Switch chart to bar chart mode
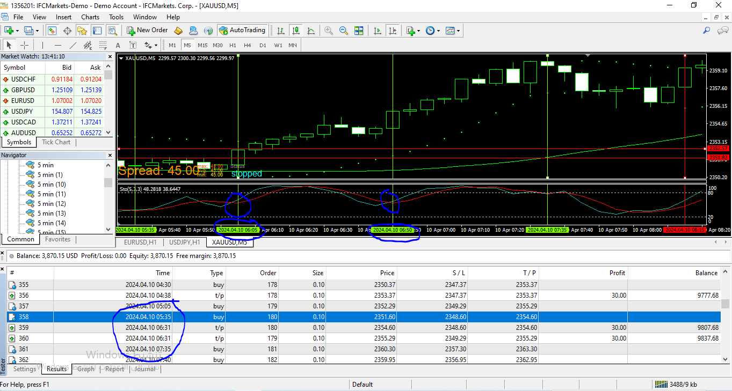Viewport: 732px width, 391px height. (x=280, y=31)
